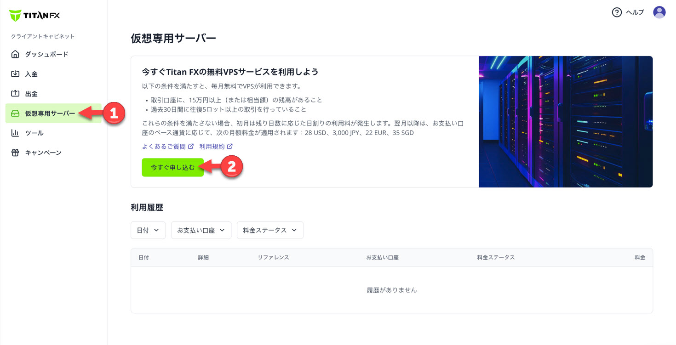The height and width of the screenshot is (345, 676).
Task: Click the お支払い口座 column header
Action: (x=382, y=258)
